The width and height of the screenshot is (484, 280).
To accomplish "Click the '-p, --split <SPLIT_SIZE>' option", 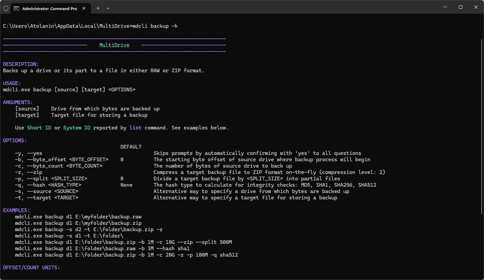I will coord(51,179).
